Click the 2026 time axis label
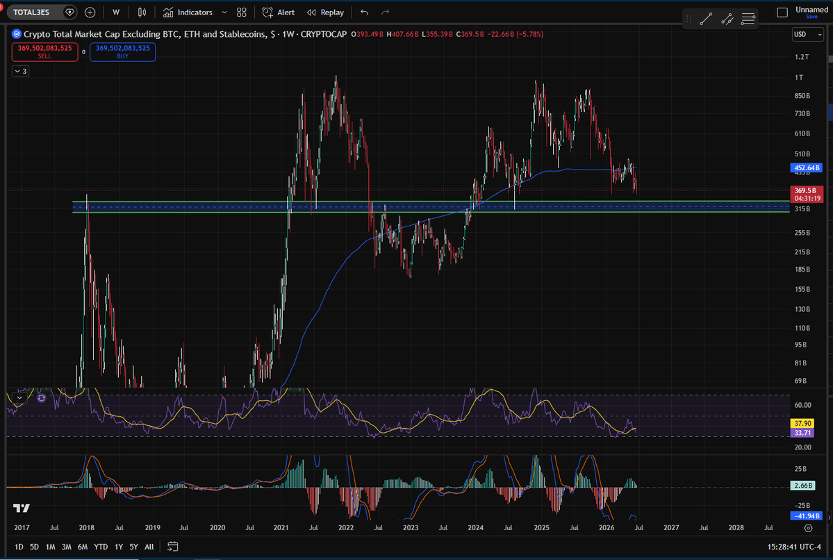This screenshot has height=560, width=833. tap(606, 527)
